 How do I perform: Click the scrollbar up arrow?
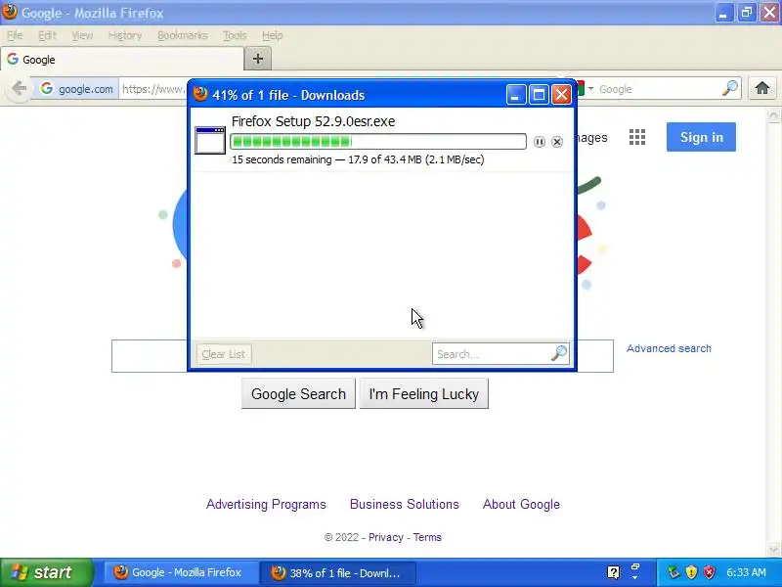773,115
